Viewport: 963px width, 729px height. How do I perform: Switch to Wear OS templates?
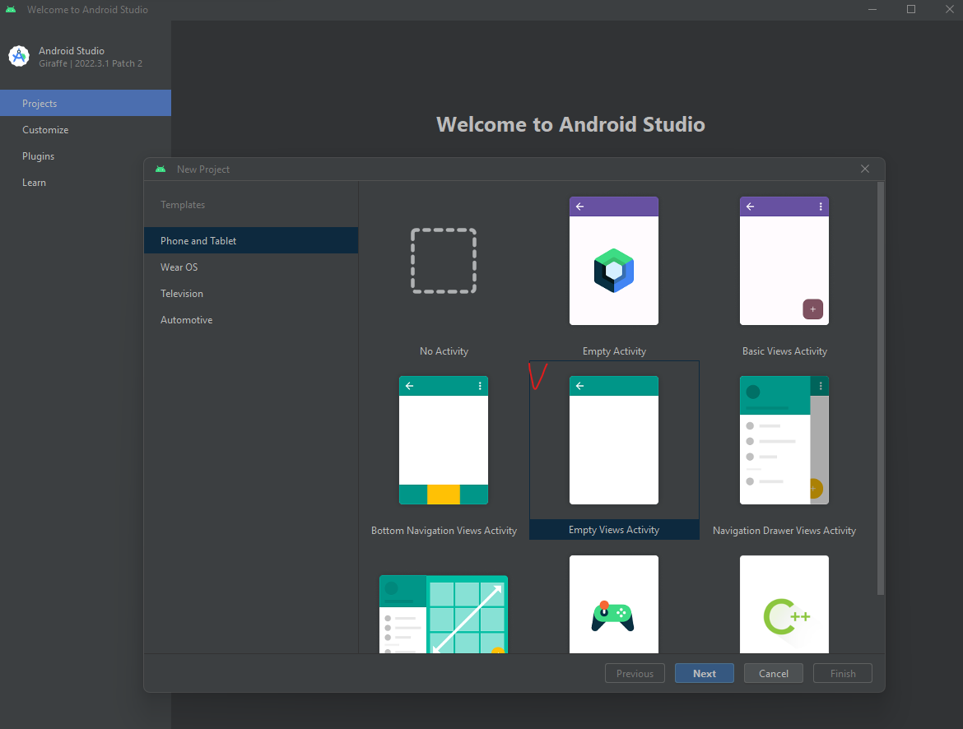(250, 267)
